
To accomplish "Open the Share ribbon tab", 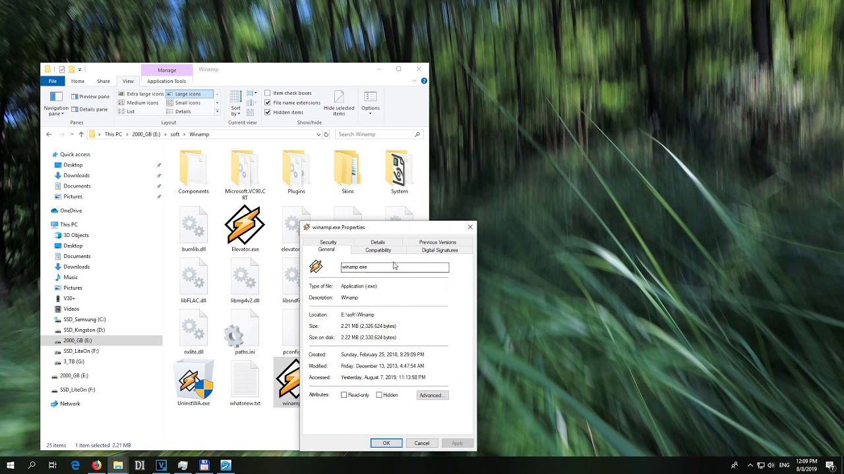I will pyautogui.click(x=104, y=81).
